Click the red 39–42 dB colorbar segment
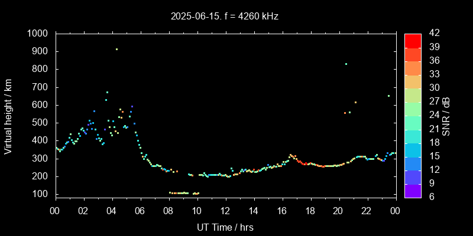Viewport: 473px width, 236px height. point(413,40)
